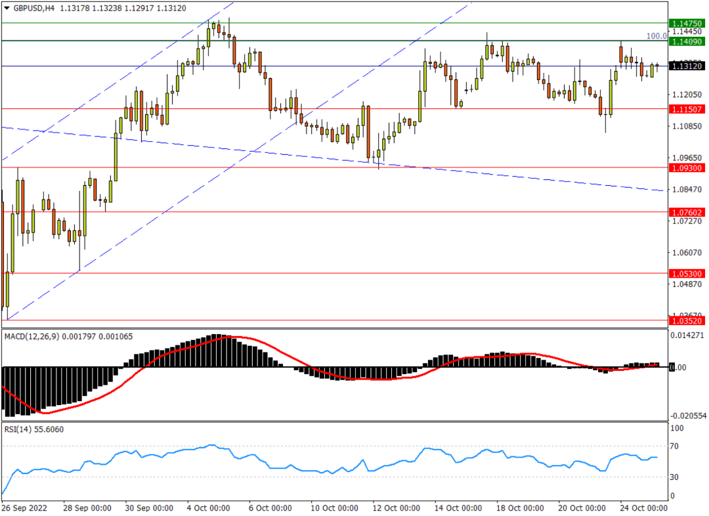The width and height of the screenshot is (709, 516).
Task: Click the MACD 0.00 zero-level marker
Action: click(x=680, y=367)
